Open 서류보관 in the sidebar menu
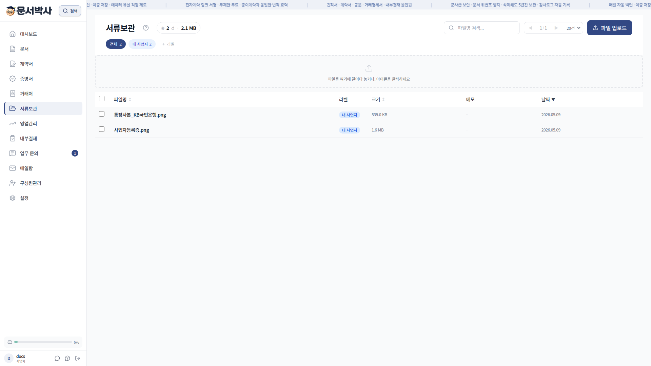 [x=43, y=108]
